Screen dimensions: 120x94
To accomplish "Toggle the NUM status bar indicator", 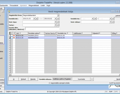I will 111,91.
